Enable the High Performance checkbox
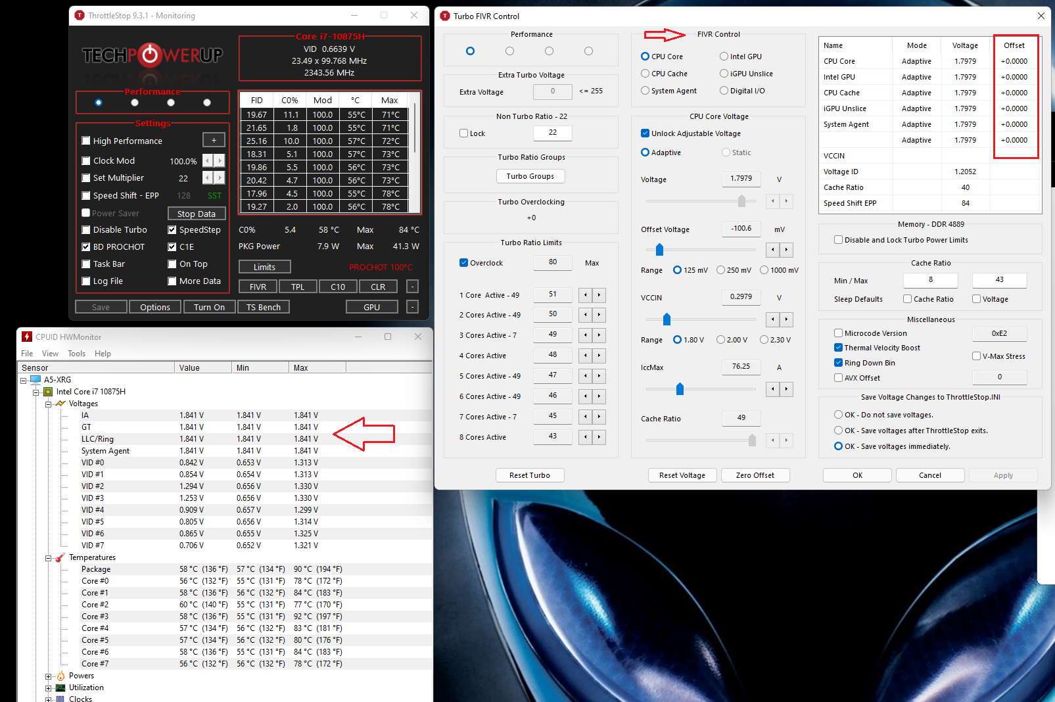The height and width of the screenshot is (702, 1055). (86, 141)
